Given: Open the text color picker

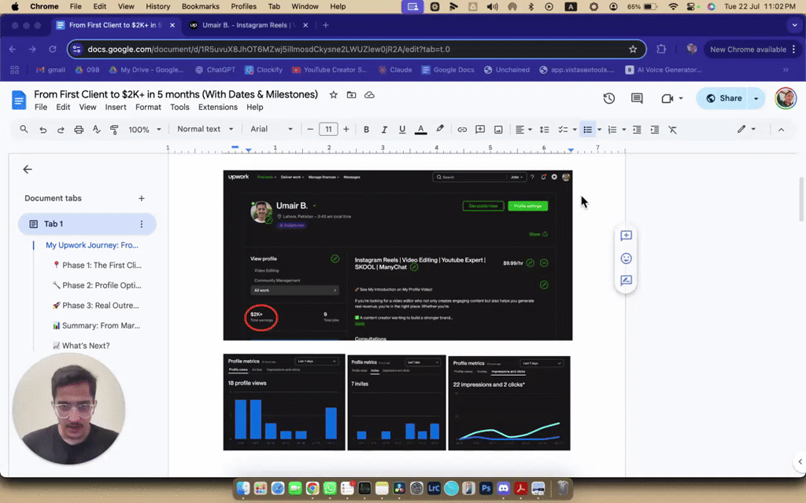Looking at the screenshot, I should click(x=420, y=130).
